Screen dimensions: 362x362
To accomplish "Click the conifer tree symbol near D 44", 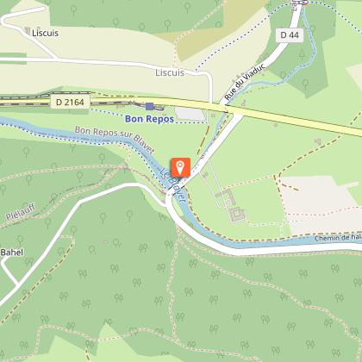I will [302, 53].
